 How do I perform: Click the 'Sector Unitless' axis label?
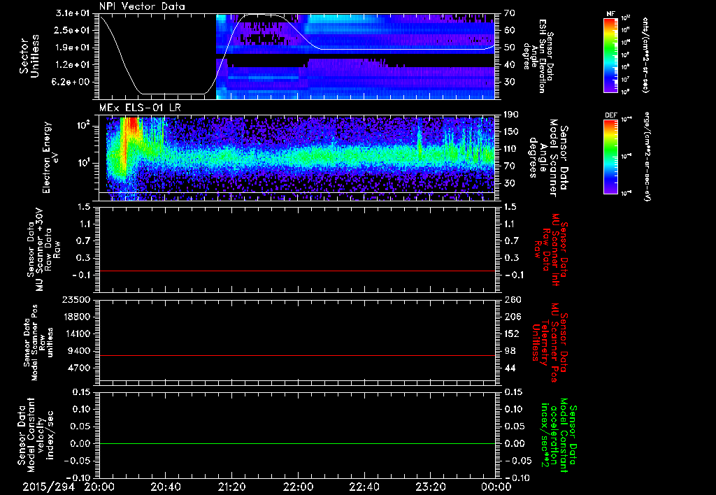pyautogui.click(x=29, y=56)
